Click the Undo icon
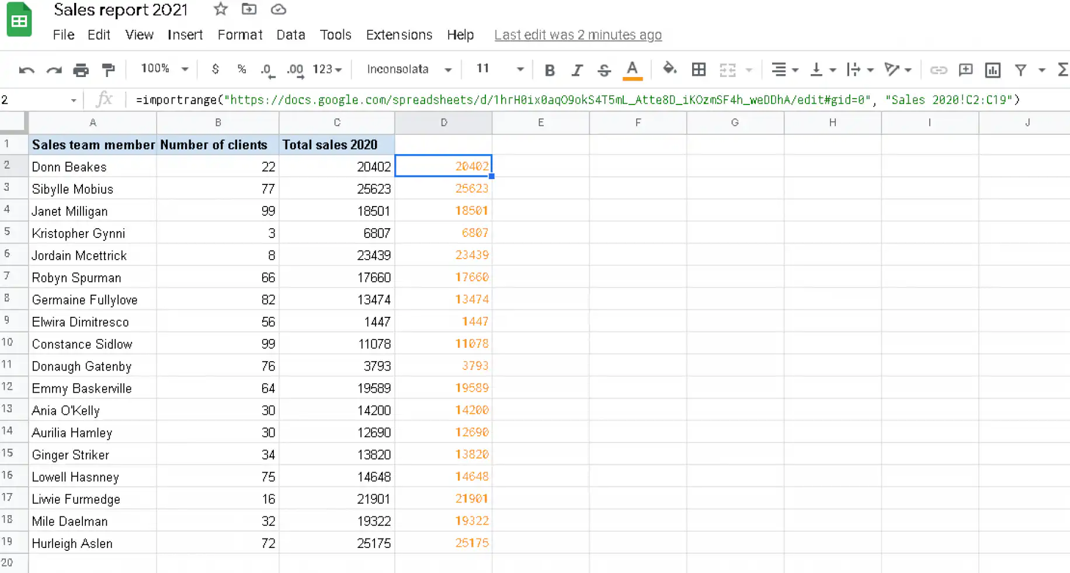The height and width of the screenshot is (573, 1070). 27,70
